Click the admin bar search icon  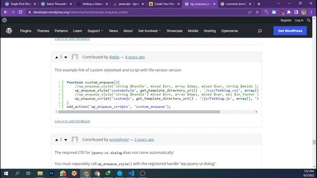point(309,20)
